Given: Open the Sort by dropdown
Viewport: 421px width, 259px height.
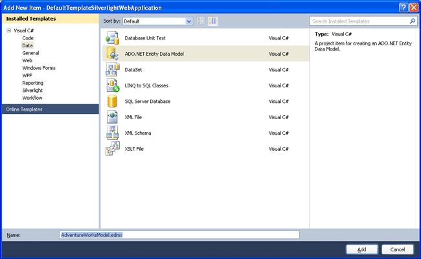Looking at the screenshot, I should [x=188, y=21].
